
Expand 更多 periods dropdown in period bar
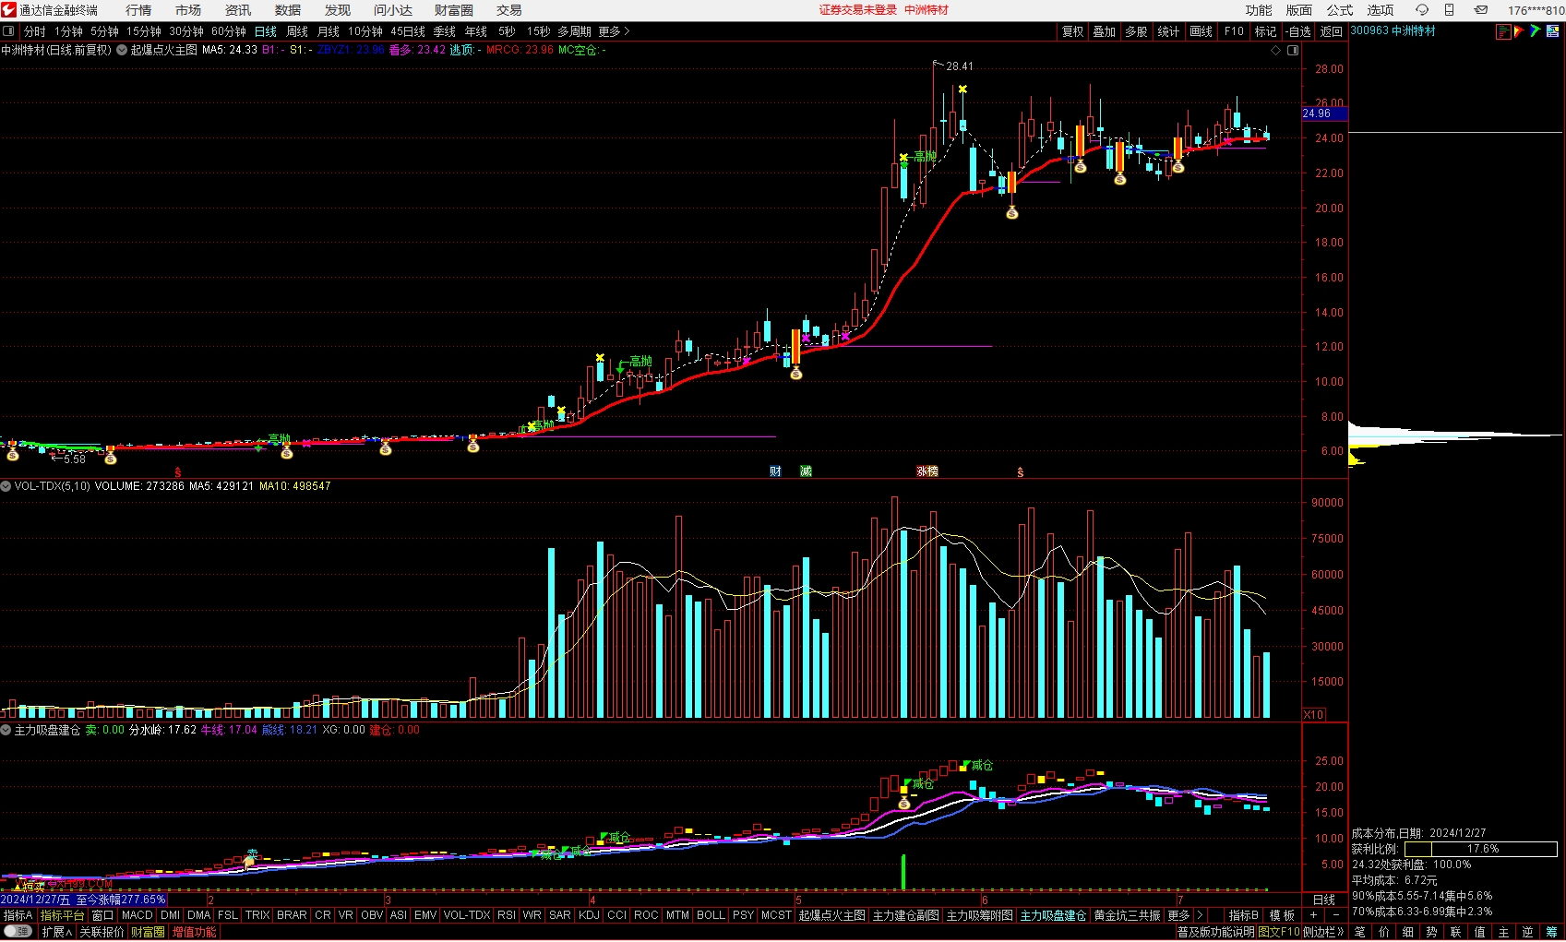[614, 31]
